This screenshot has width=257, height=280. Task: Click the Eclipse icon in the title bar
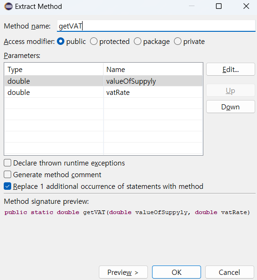point(8,7)
